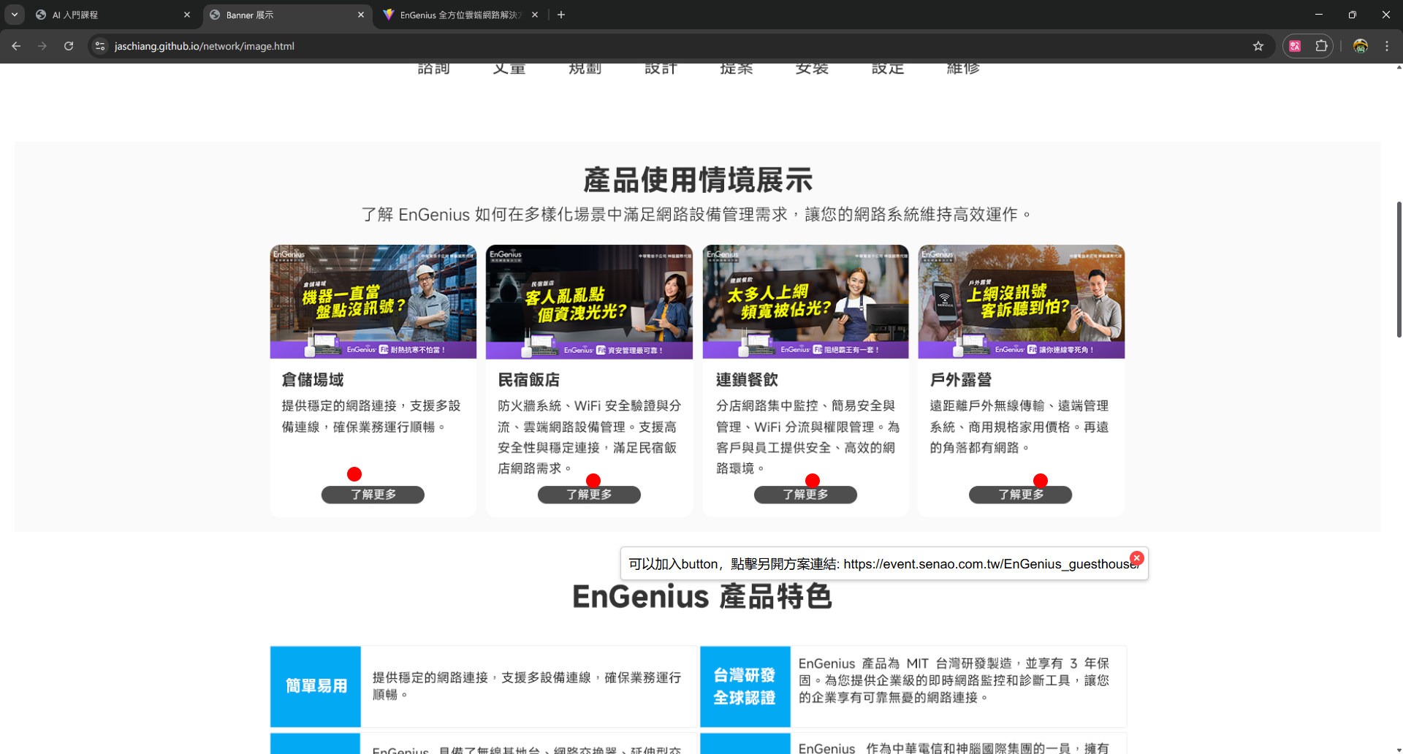Click the red annotation dot on 連鎖餐飲 card
The image size is (1403, 754).
click(813, 480)
